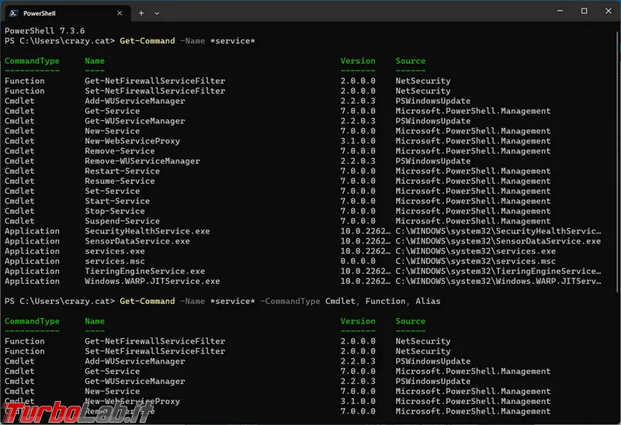621x425 pixels.
Task: Click the 'Start-Service' cmdlet name
Action: [117, 201]
